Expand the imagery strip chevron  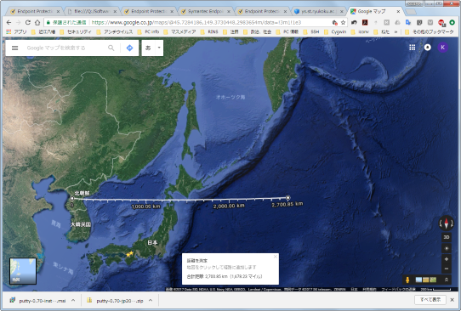tap(447, 280)
